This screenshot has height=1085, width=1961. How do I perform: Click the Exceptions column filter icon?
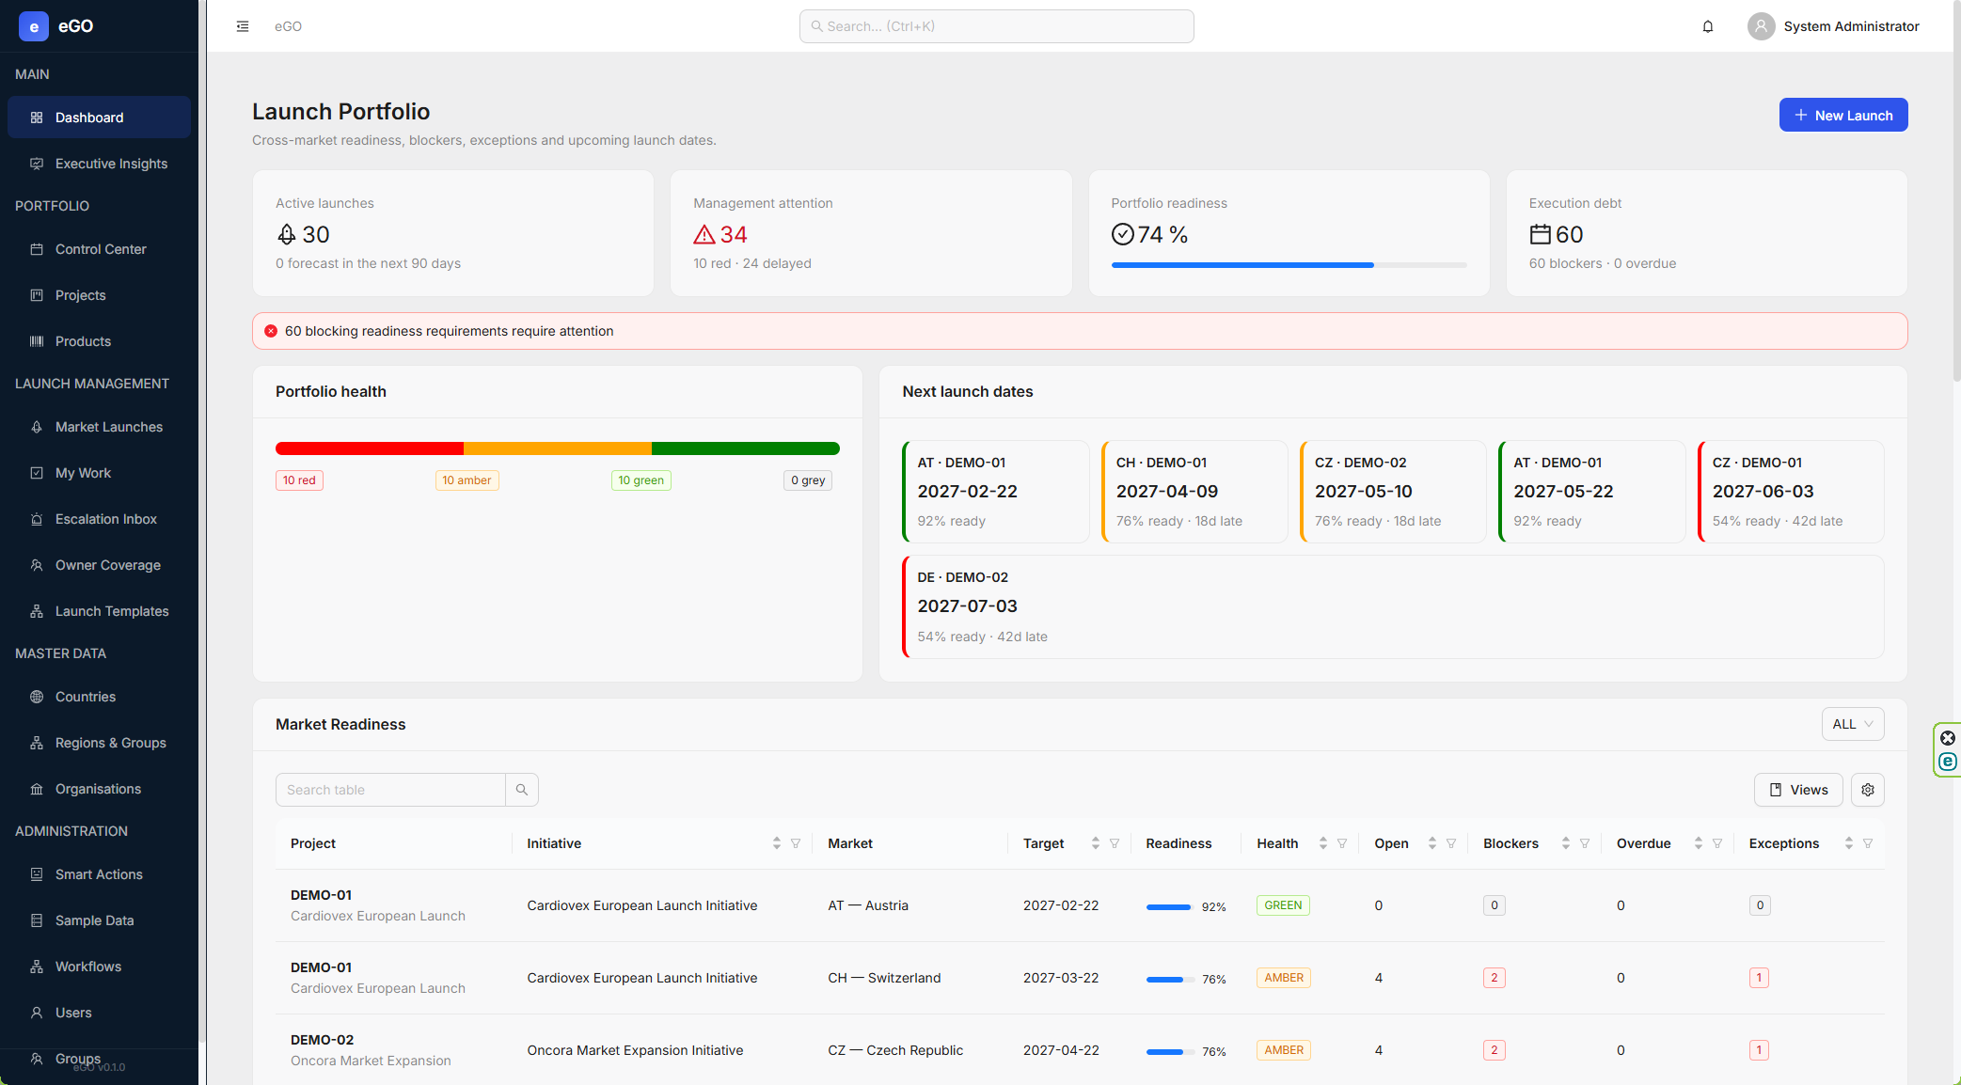tap(1868, 843)
